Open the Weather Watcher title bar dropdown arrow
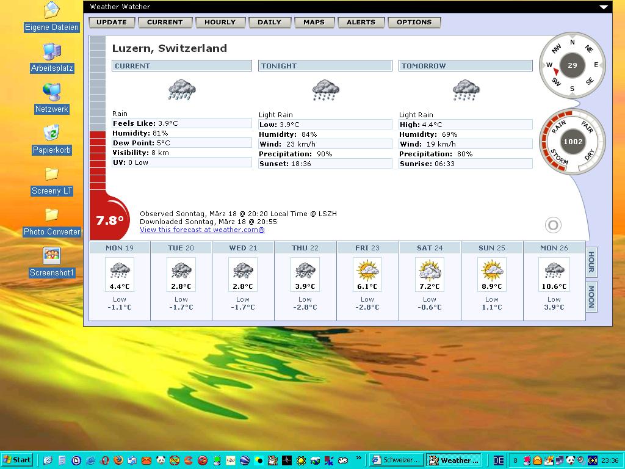 (x=604, y=7)
